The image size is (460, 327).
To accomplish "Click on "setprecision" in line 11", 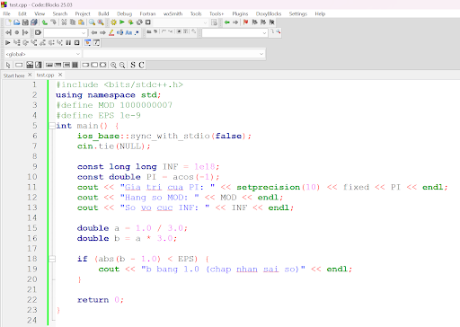I will [x=269, y=188].
